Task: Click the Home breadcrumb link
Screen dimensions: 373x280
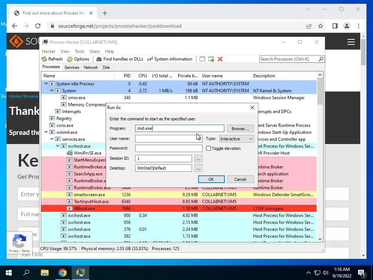Action: [x=15, y=96]
